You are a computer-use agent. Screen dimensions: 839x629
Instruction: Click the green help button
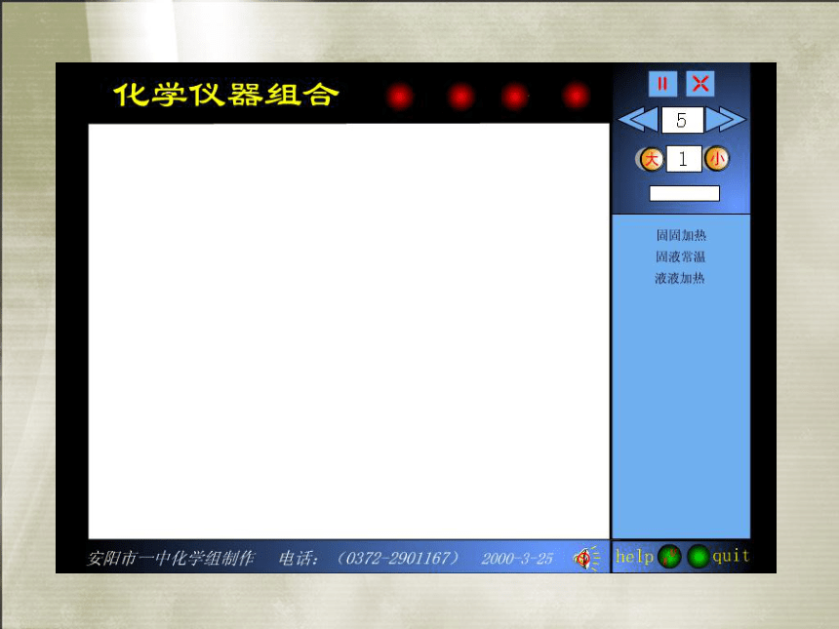click(x=669, y=557)
